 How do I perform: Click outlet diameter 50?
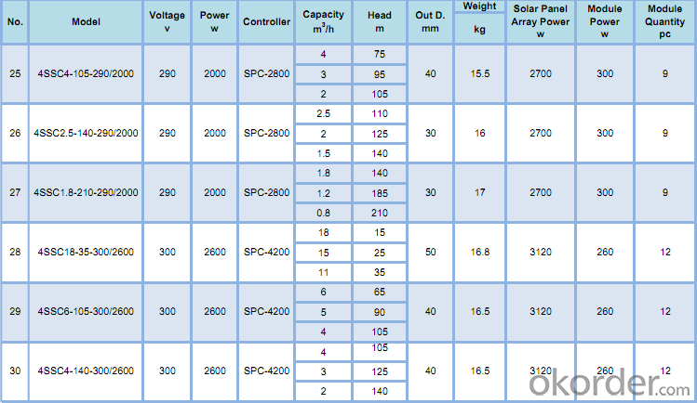[x=430, y=252]
